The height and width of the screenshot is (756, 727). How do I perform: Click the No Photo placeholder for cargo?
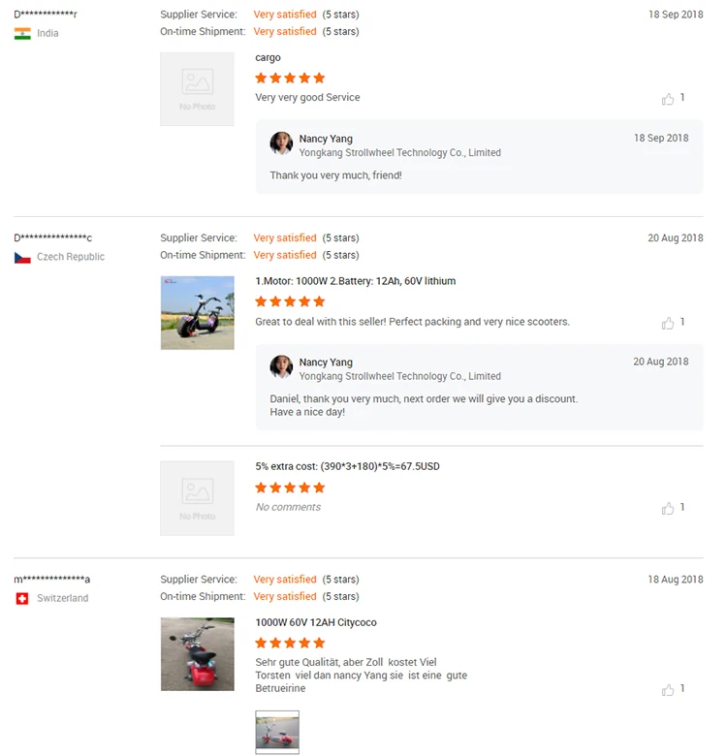[x=197, y=89]
